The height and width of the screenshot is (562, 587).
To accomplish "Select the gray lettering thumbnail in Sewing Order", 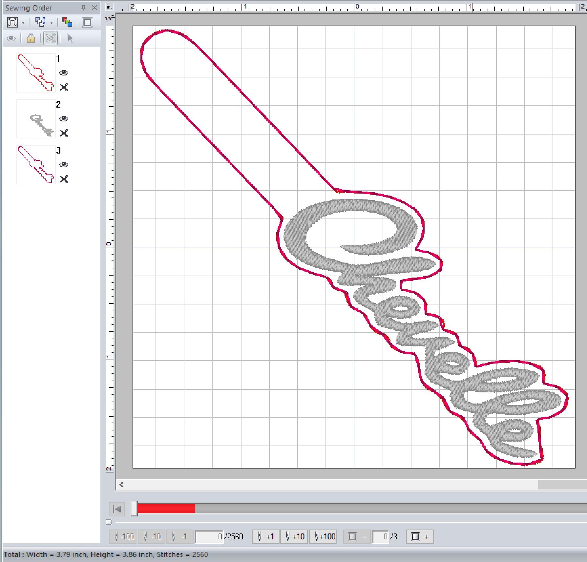I will pos(36,119).
